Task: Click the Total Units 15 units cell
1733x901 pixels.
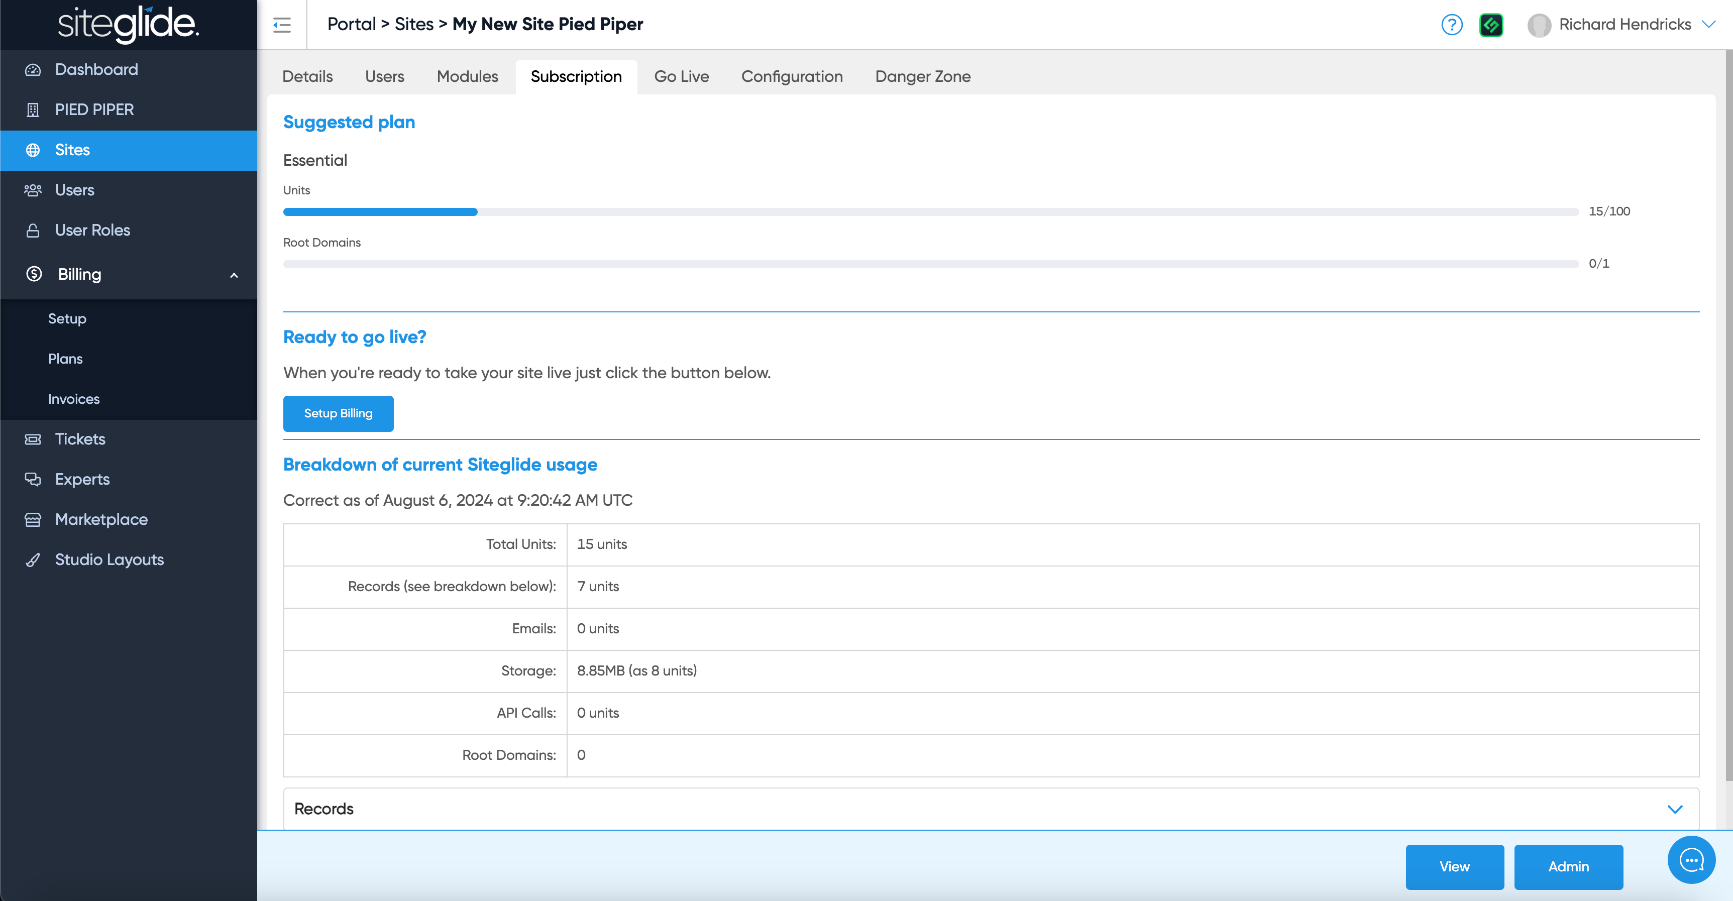Action: 1133,544
